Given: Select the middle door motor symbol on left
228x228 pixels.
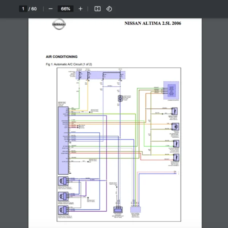Looking at the screenshot, I should pos(62,196).
